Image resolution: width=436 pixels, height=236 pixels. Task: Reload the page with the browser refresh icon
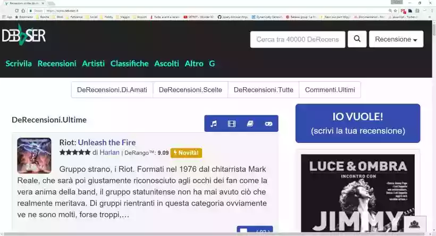coord(23,10)
